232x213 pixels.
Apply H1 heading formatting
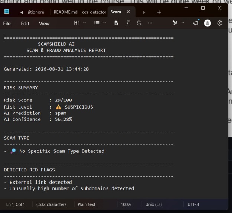click(77, 23)
